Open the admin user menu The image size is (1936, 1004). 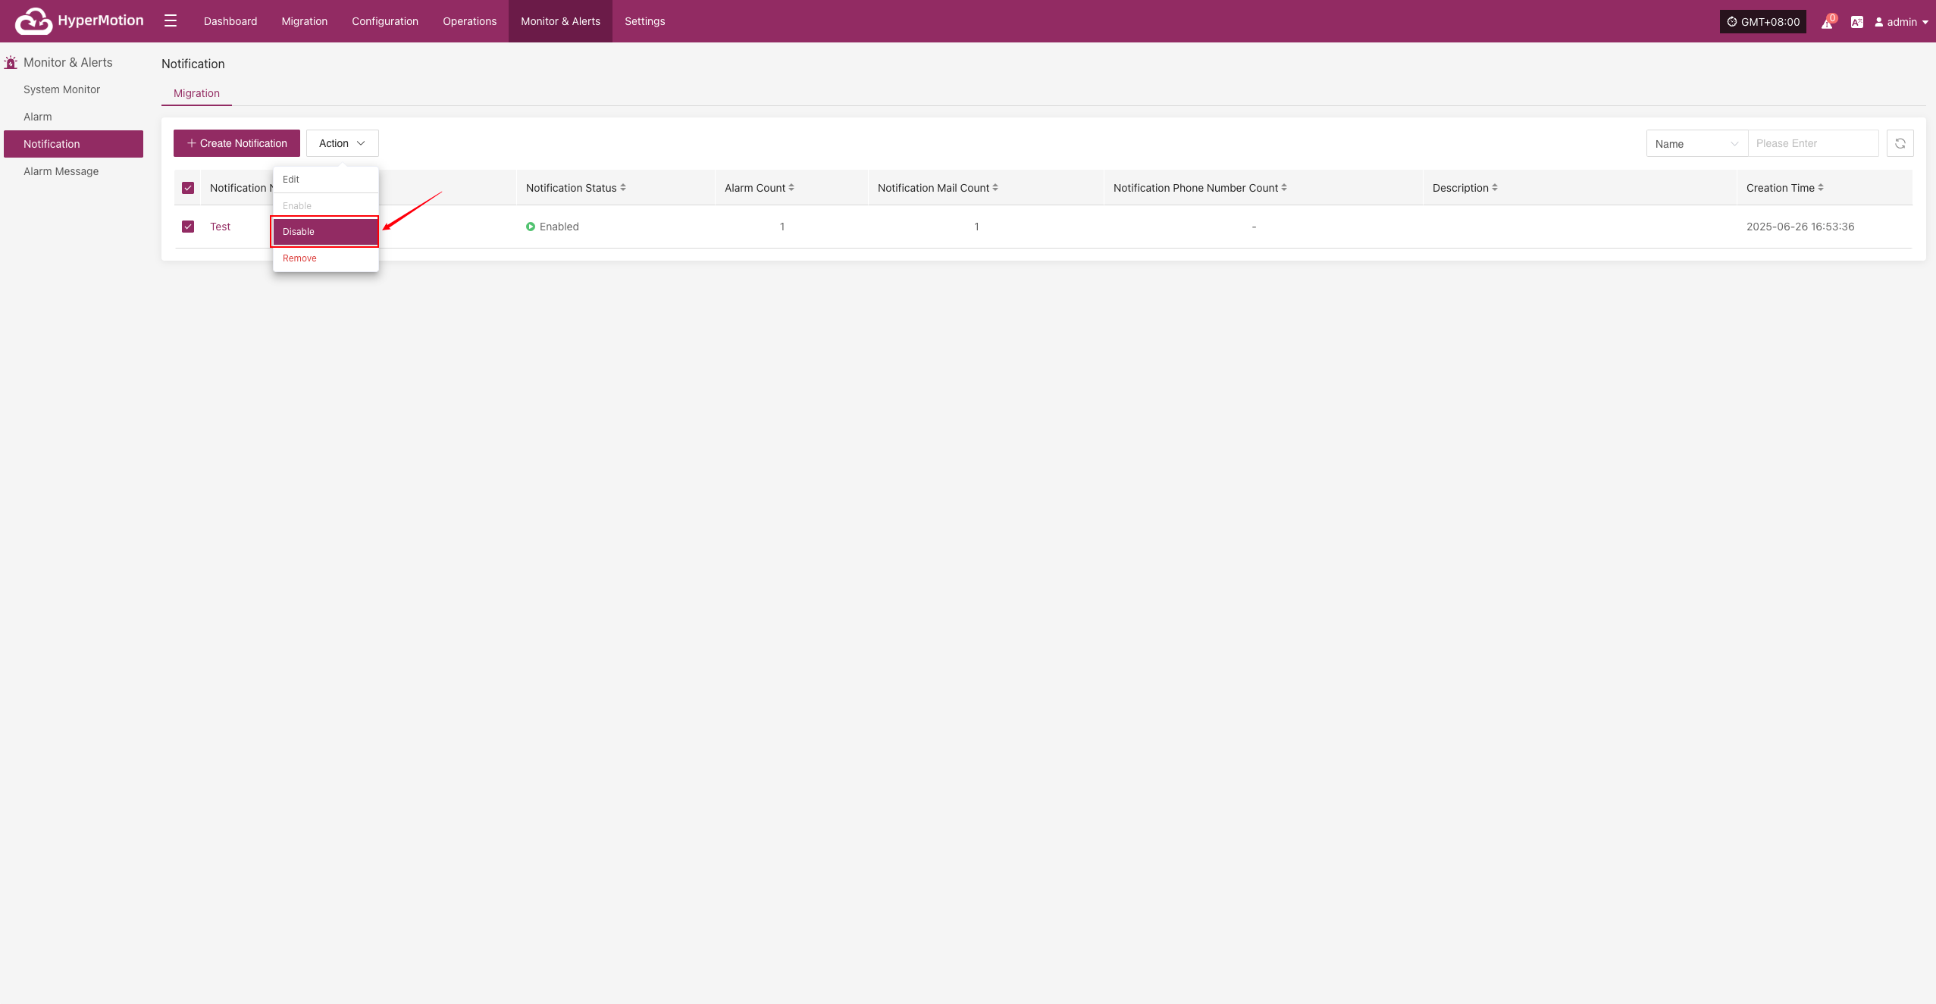[1901, 22]
